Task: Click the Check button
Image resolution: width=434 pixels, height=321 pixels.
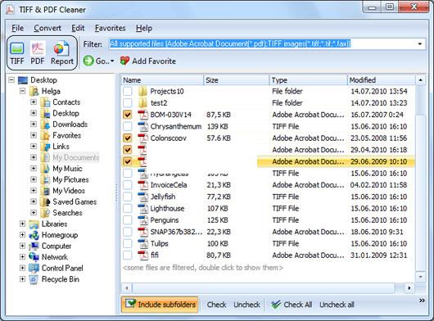Action: coord(216,305)
